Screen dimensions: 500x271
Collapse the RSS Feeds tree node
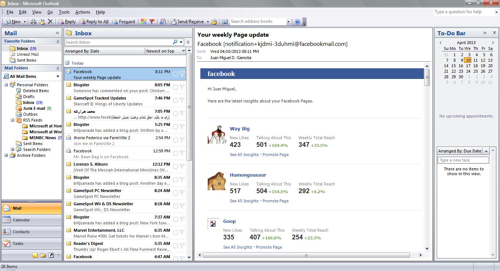point(12,120)
